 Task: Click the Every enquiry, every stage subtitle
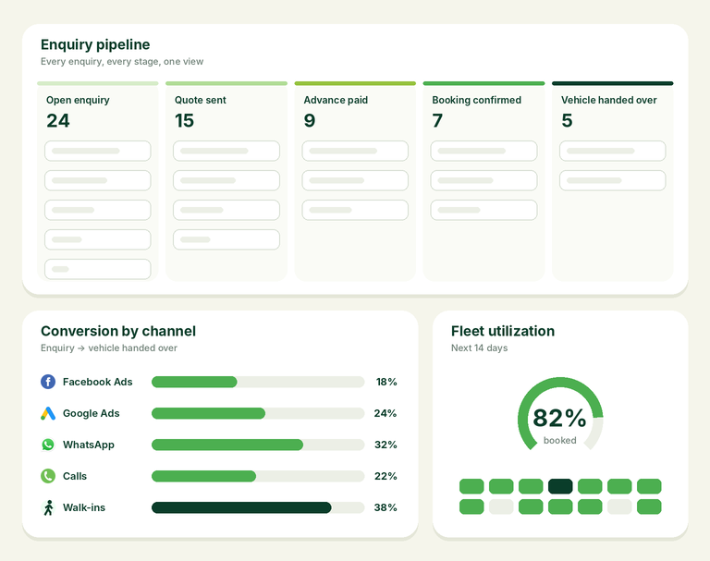(122, 62)
